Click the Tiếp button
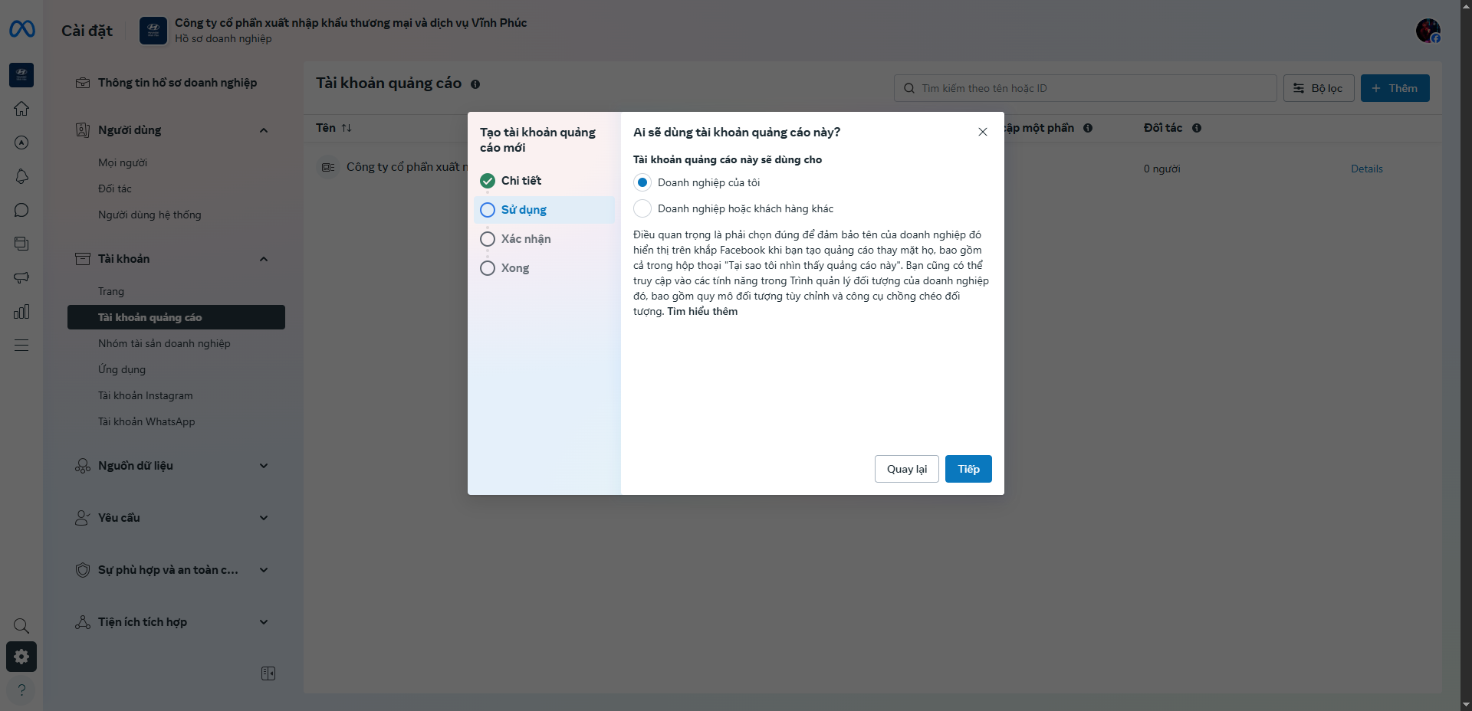The height and width of the screenshot is (711, 1472). (968, 469)
